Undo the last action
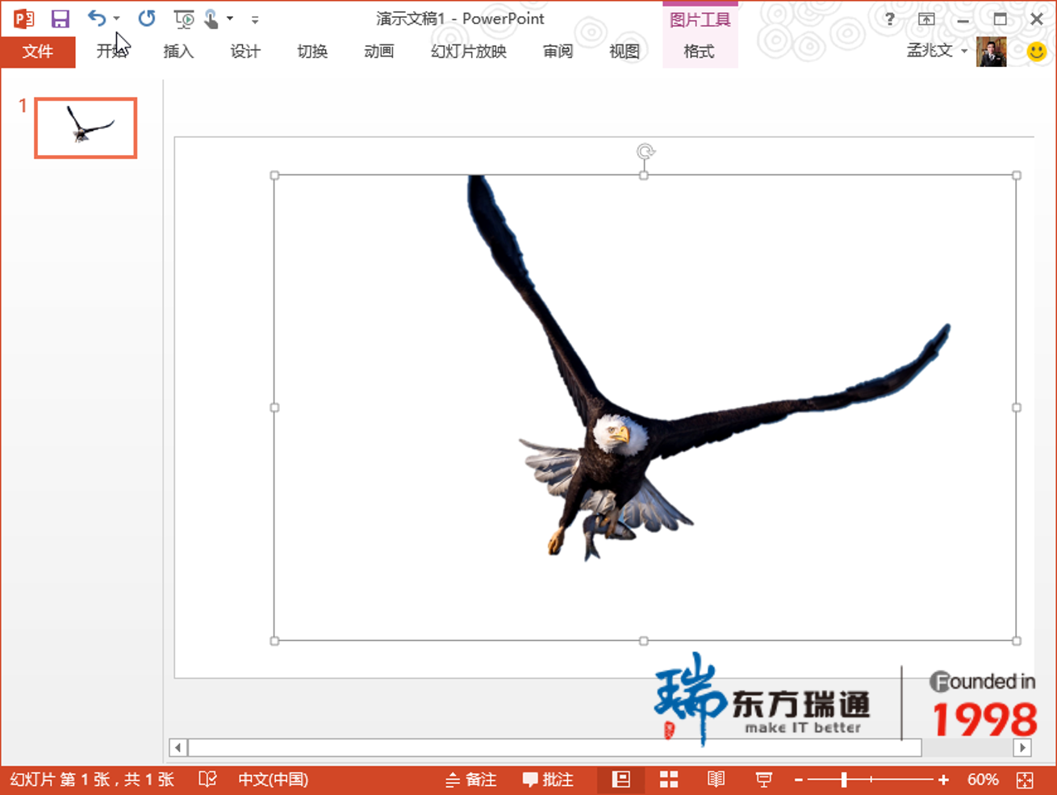 click(x=97, y=18)
